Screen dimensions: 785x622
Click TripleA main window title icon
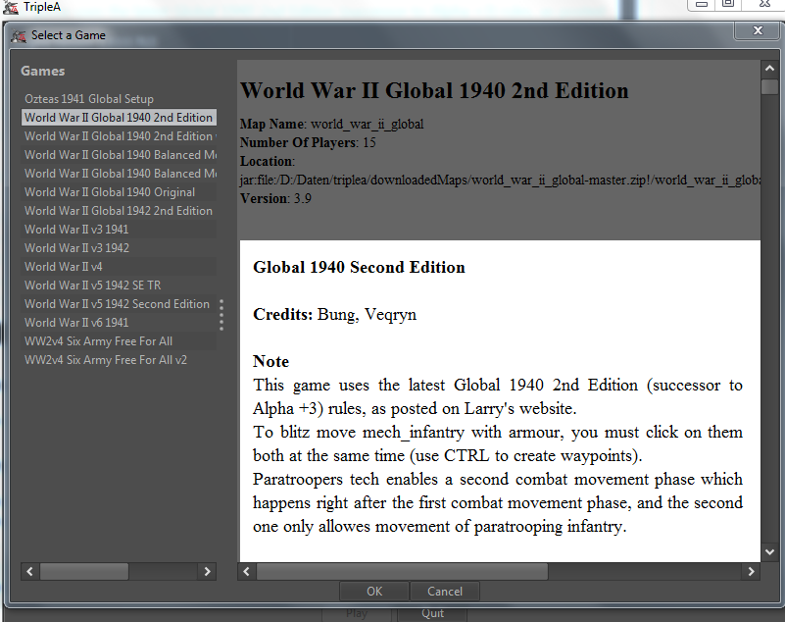(x=11, y=7)
